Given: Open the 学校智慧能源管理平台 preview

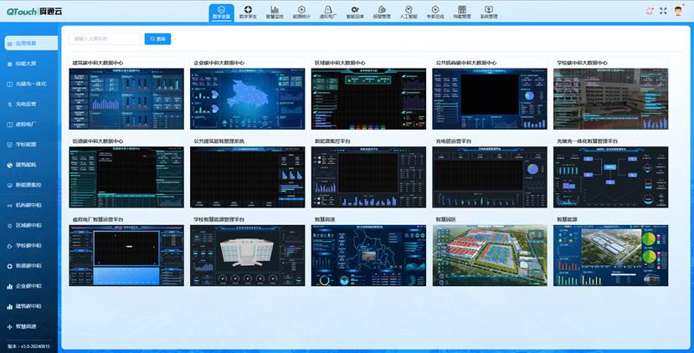Looking at the screenshot, I should [247, 255].
